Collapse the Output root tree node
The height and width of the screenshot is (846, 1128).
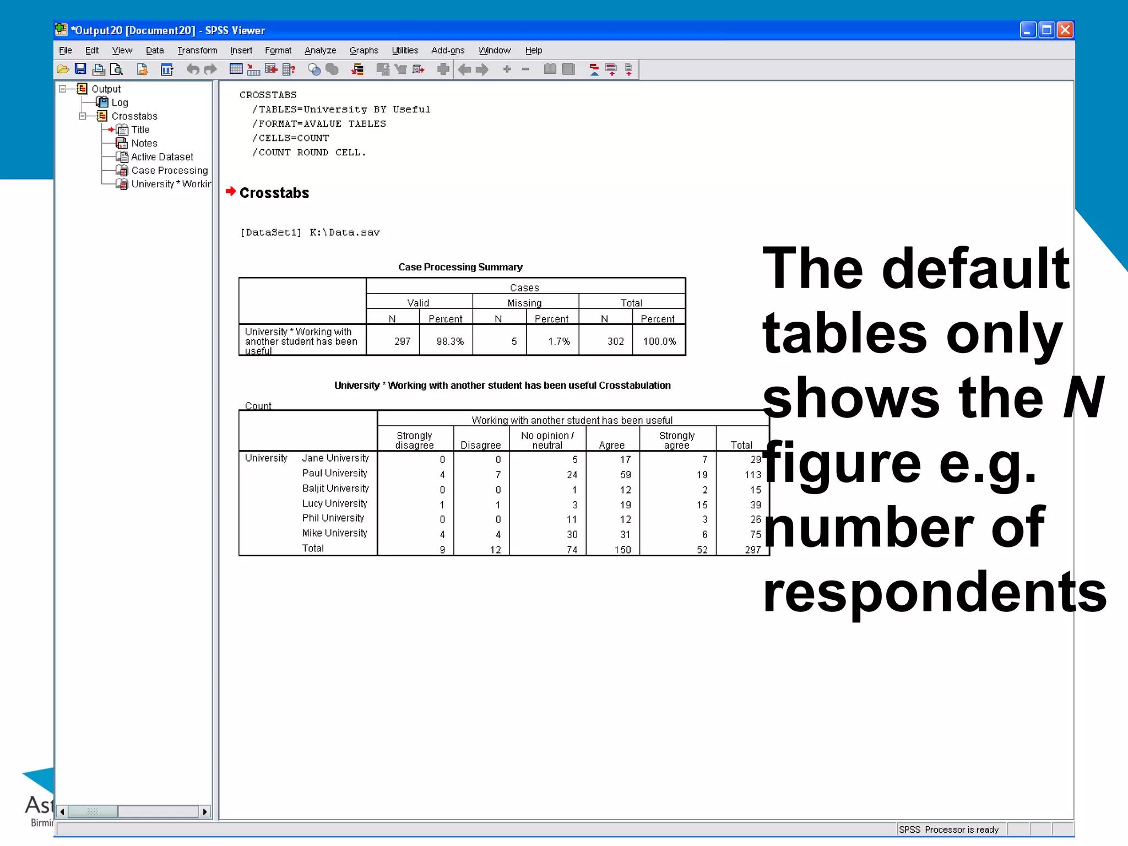[x=63, y=89]
